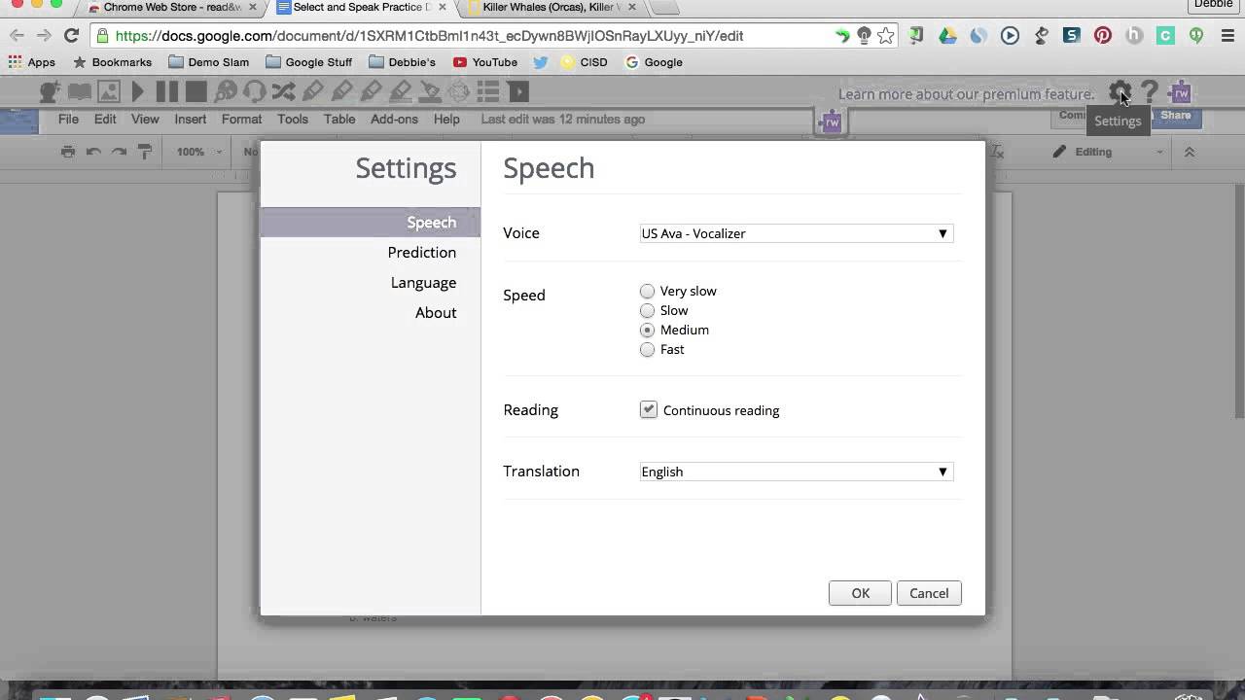Screen dimensions: 1245x700
Task: Reload the page with the refresh button
Action: (71, 36)
